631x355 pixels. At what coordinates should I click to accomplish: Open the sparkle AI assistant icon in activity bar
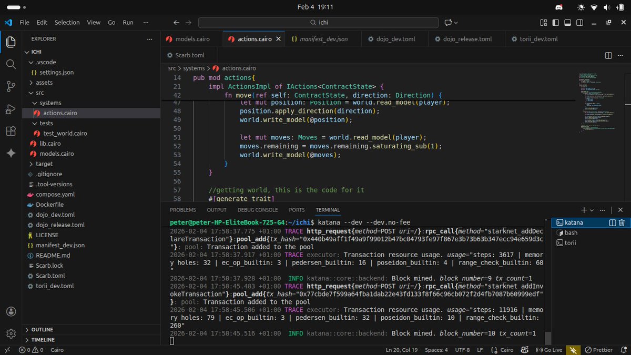[11, 153]
